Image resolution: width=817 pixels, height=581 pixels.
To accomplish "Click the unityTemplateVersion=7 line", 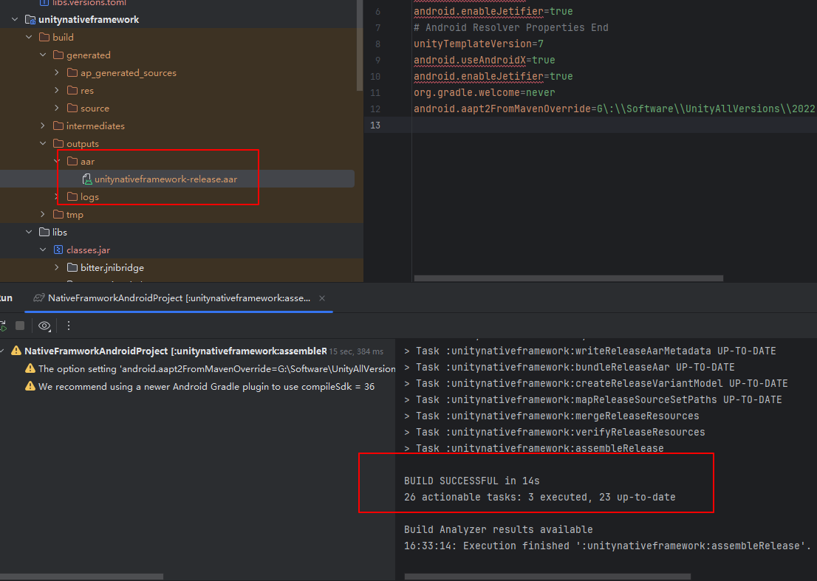I will click(x=479, y=44).
